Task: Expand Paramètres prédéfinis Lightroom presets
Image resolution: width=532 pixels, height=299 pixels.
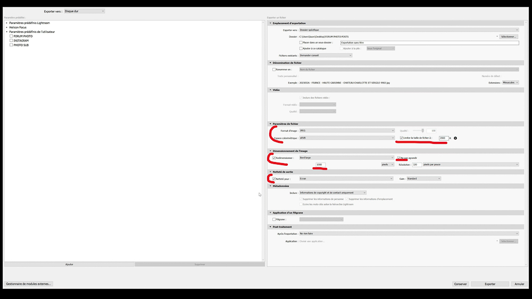Action: tap(7, 23)
